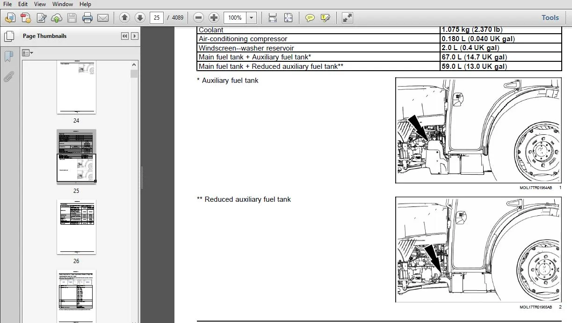Click the page number field showing 25

157,18
